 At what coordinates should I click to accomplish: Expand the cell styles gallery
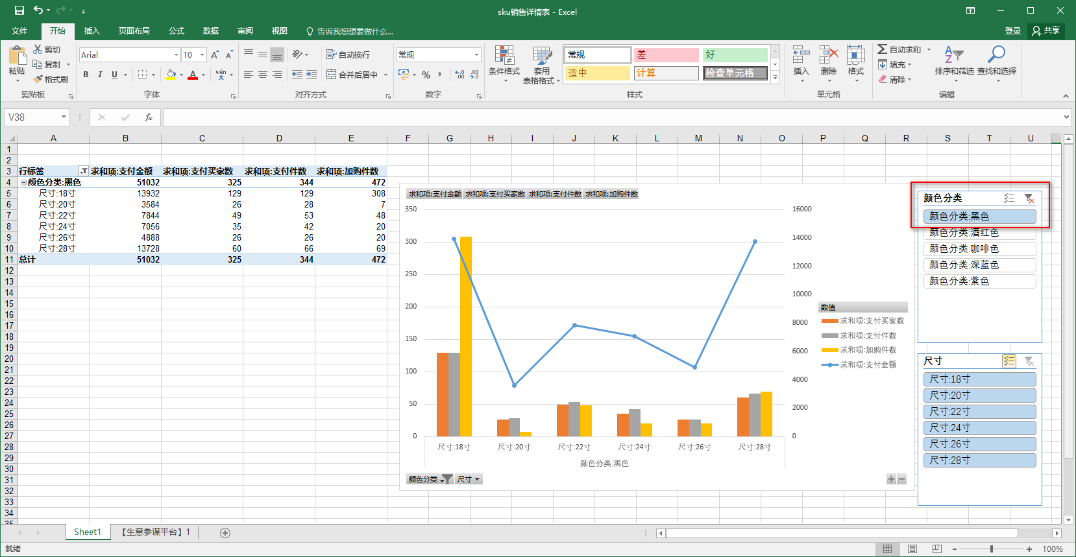[x=775, y=78]
